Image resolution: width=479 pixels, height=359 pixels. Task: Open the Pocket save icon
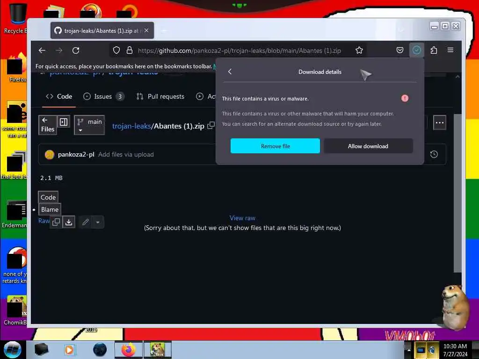pyautogui.click(x=400, y=50)
